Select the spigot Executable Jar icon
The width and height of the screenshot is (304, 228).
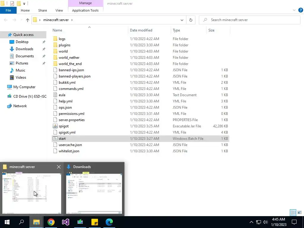tap(55, 126)
